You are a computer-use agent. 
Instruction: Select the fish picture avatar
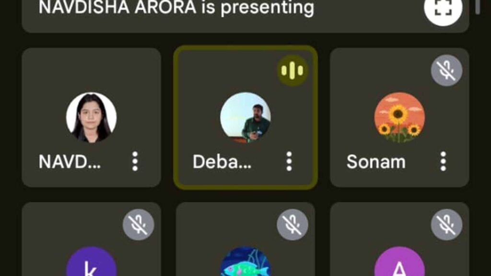(x=245, y=262)
